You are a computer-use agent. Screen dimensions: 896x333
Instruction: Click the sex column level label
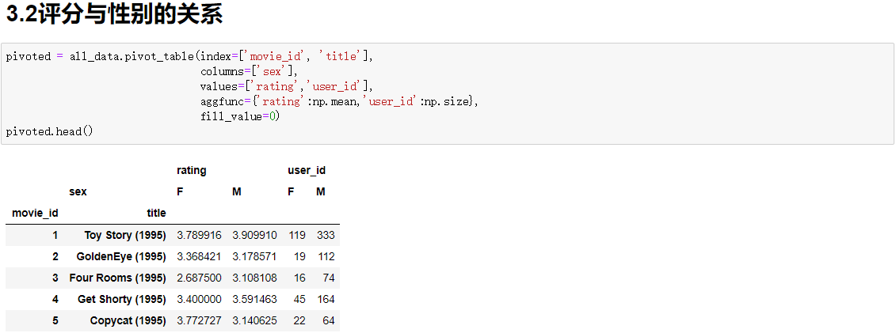click(x=78, y=191)
